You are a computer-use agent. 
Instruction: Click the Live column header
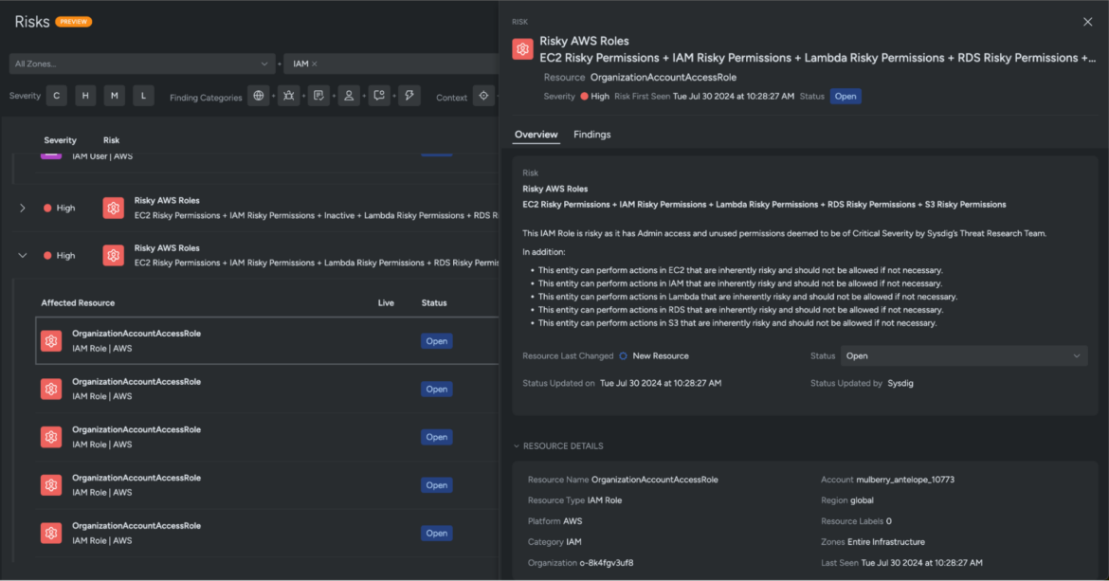386,302
